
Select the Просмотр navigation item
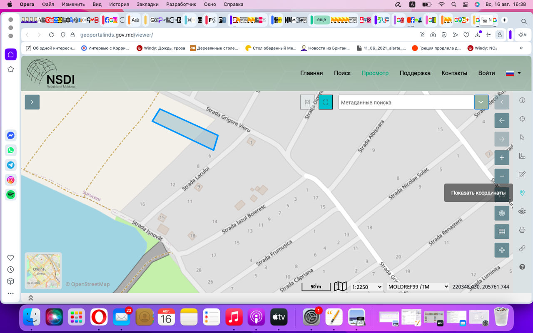375,73
